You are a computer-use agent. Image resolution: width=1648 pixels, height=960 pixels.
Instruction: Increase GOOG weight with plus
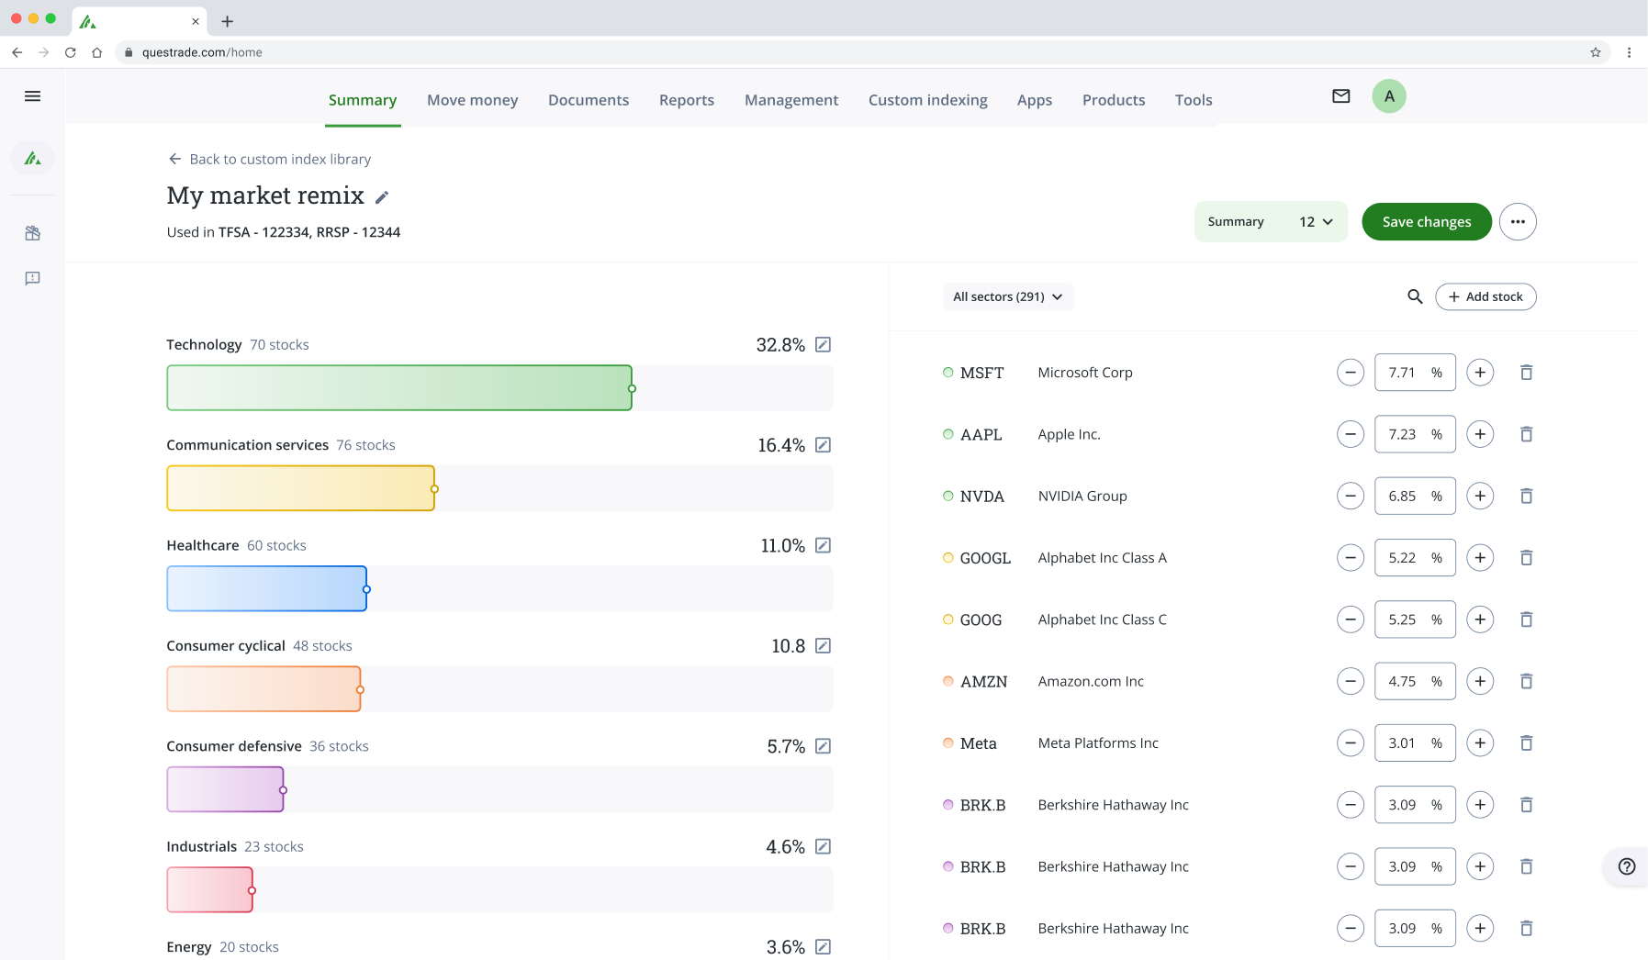pos(1480,620)
